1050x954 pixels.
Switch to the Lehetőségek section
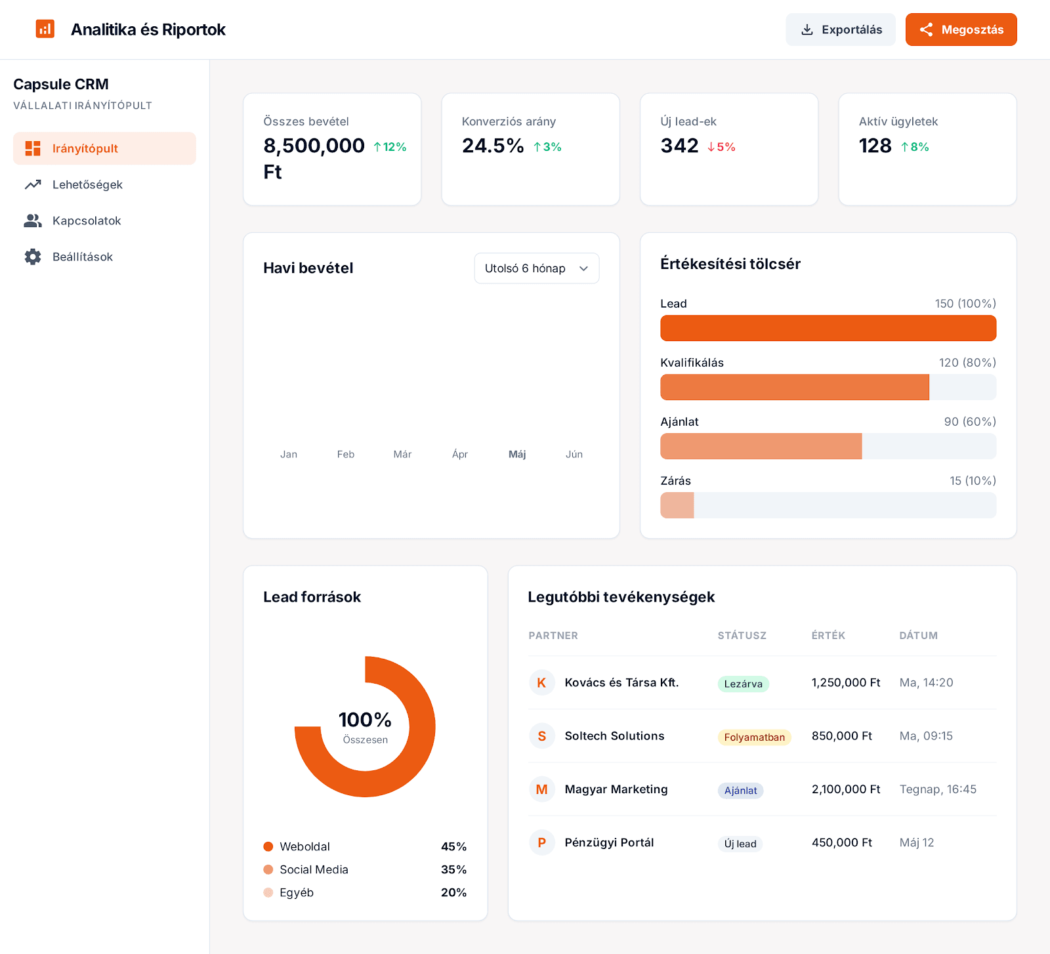point(87,184)
